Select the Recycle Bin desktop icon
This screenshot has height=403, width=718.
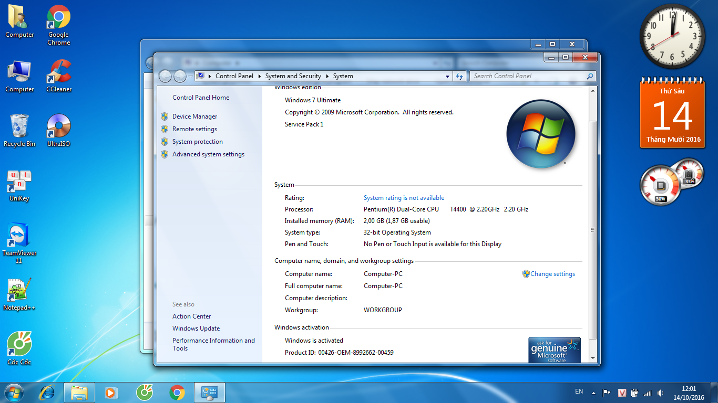click(19, 130)
